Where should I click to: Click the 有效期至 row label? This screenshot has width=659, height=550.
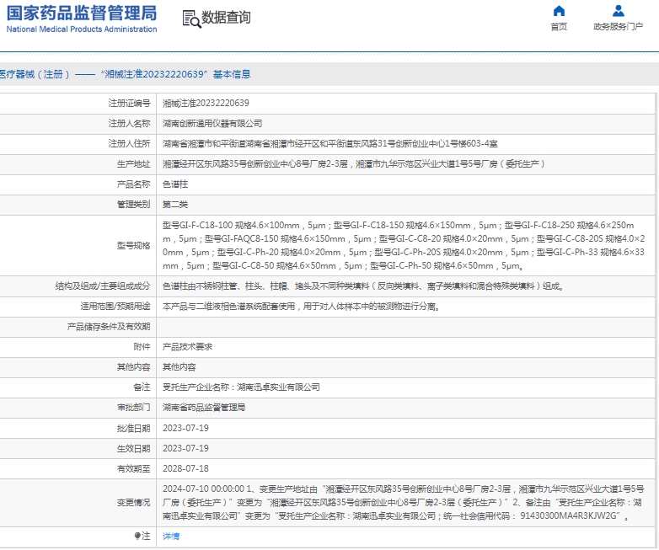134,468
